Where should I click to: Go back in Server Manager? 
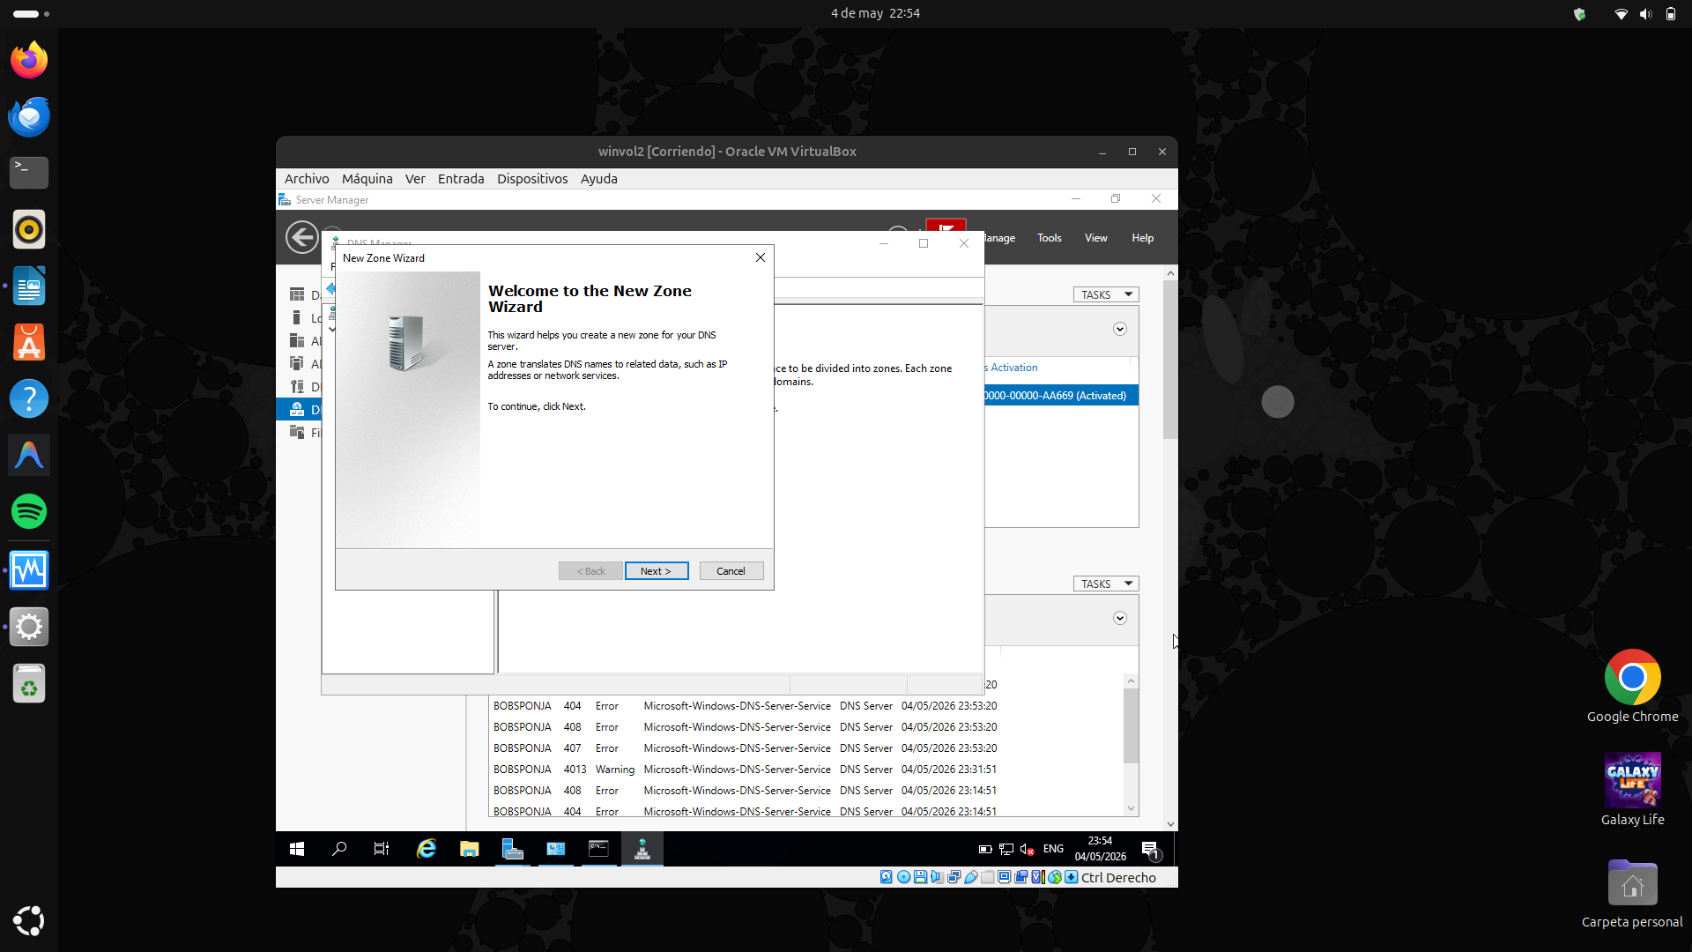click(x=301, y=237)
